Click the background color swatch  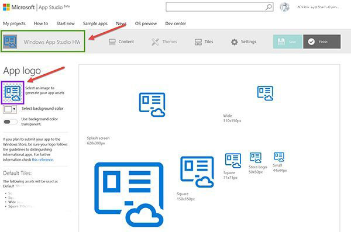click(x=8, y=109)
